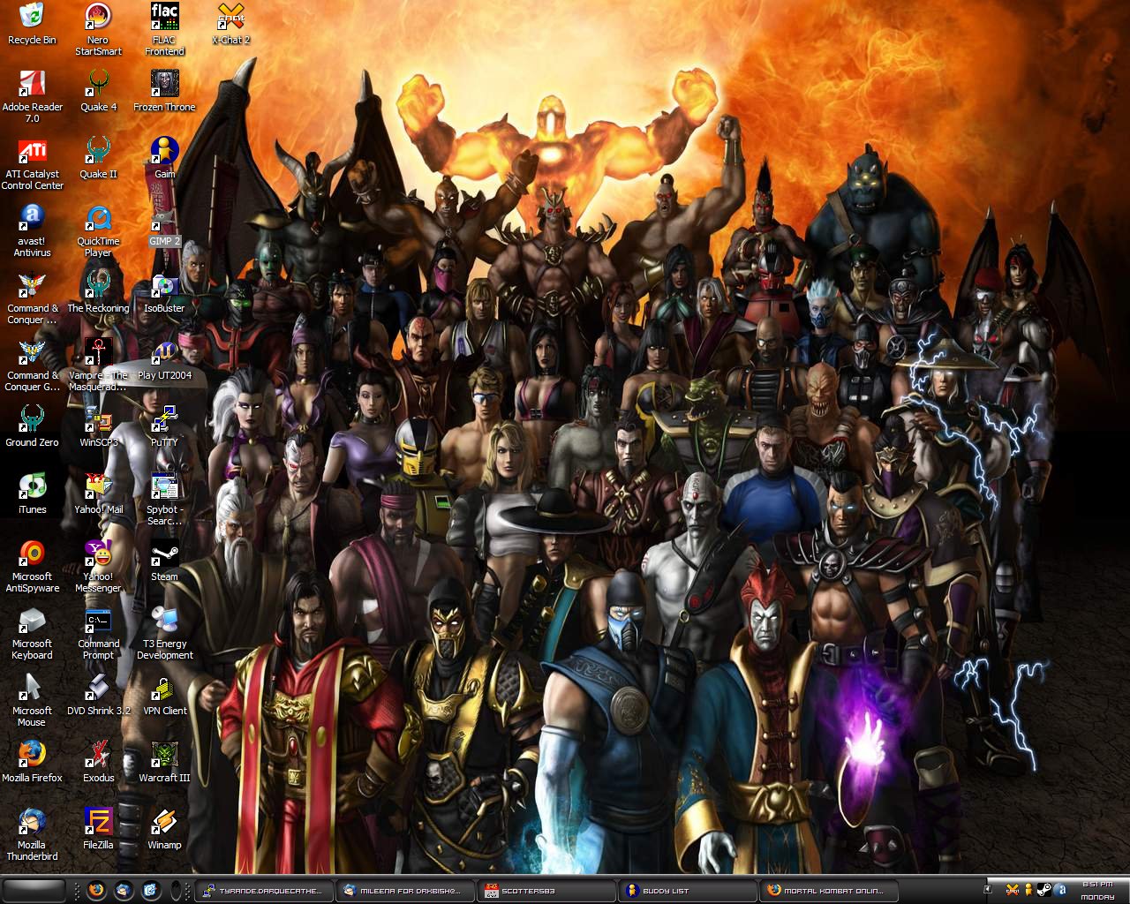Viewport: 1130px width, 904px height.
Task: Launch DVD Shrink 3.2 shortcut
Action: coord(98,695)
